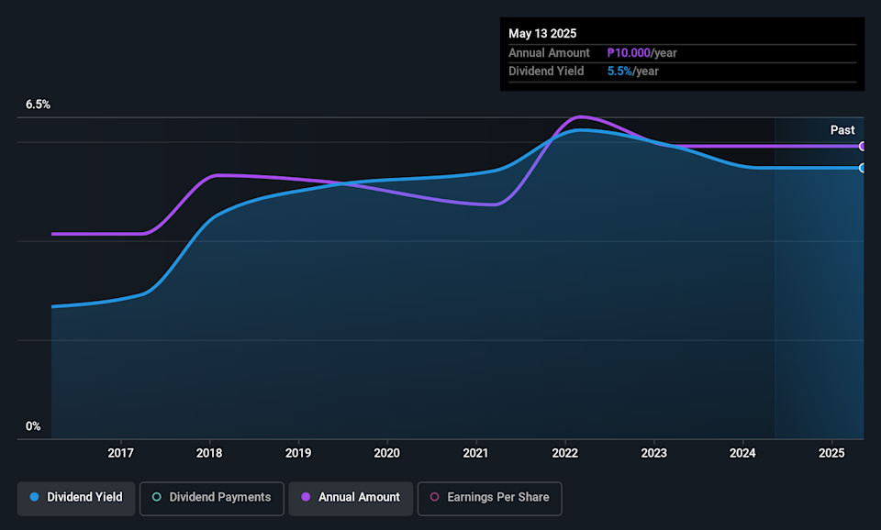Viewport: 881px width, 530px height.
Task: Click the May 13 2025 tooltip date
Action: (542, 34)
